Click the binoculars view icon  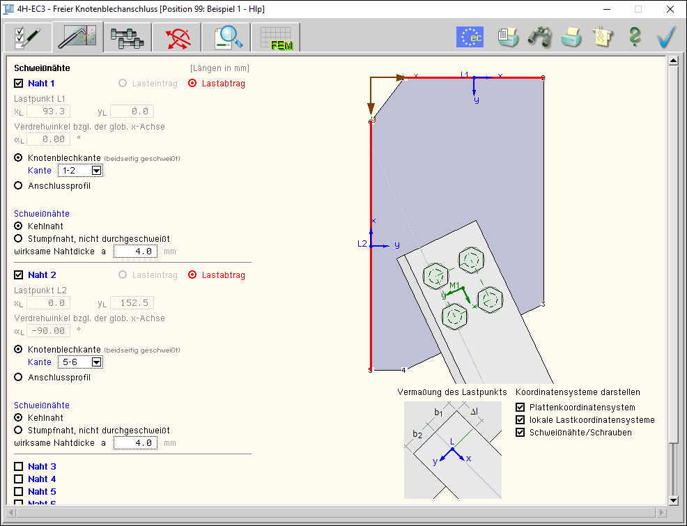(x=539, y=37)
